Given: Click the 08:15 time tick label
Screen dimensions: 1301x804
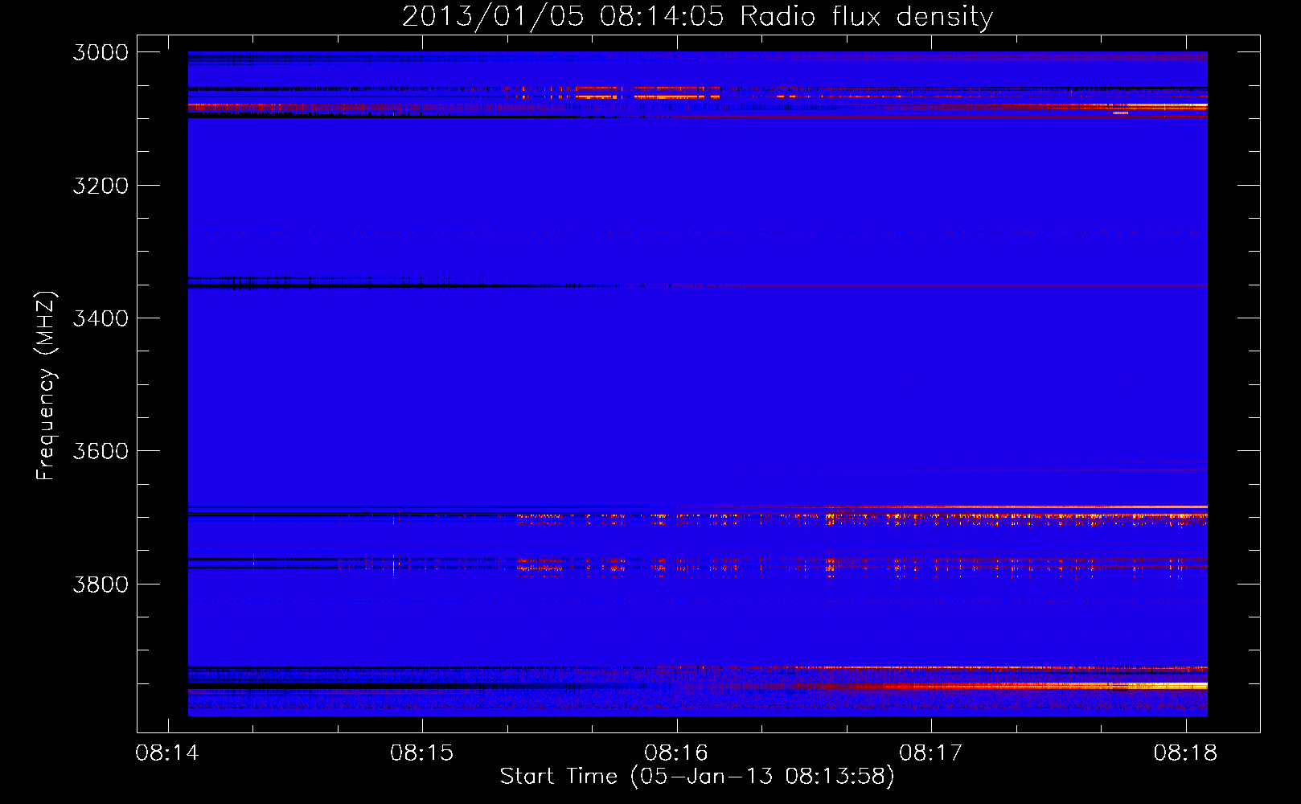Looking at the screenshot, I should click(422, 753).
